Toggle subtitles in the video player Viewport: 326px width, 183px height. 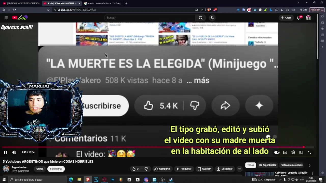pyautogui.click(x=285, y=152)
